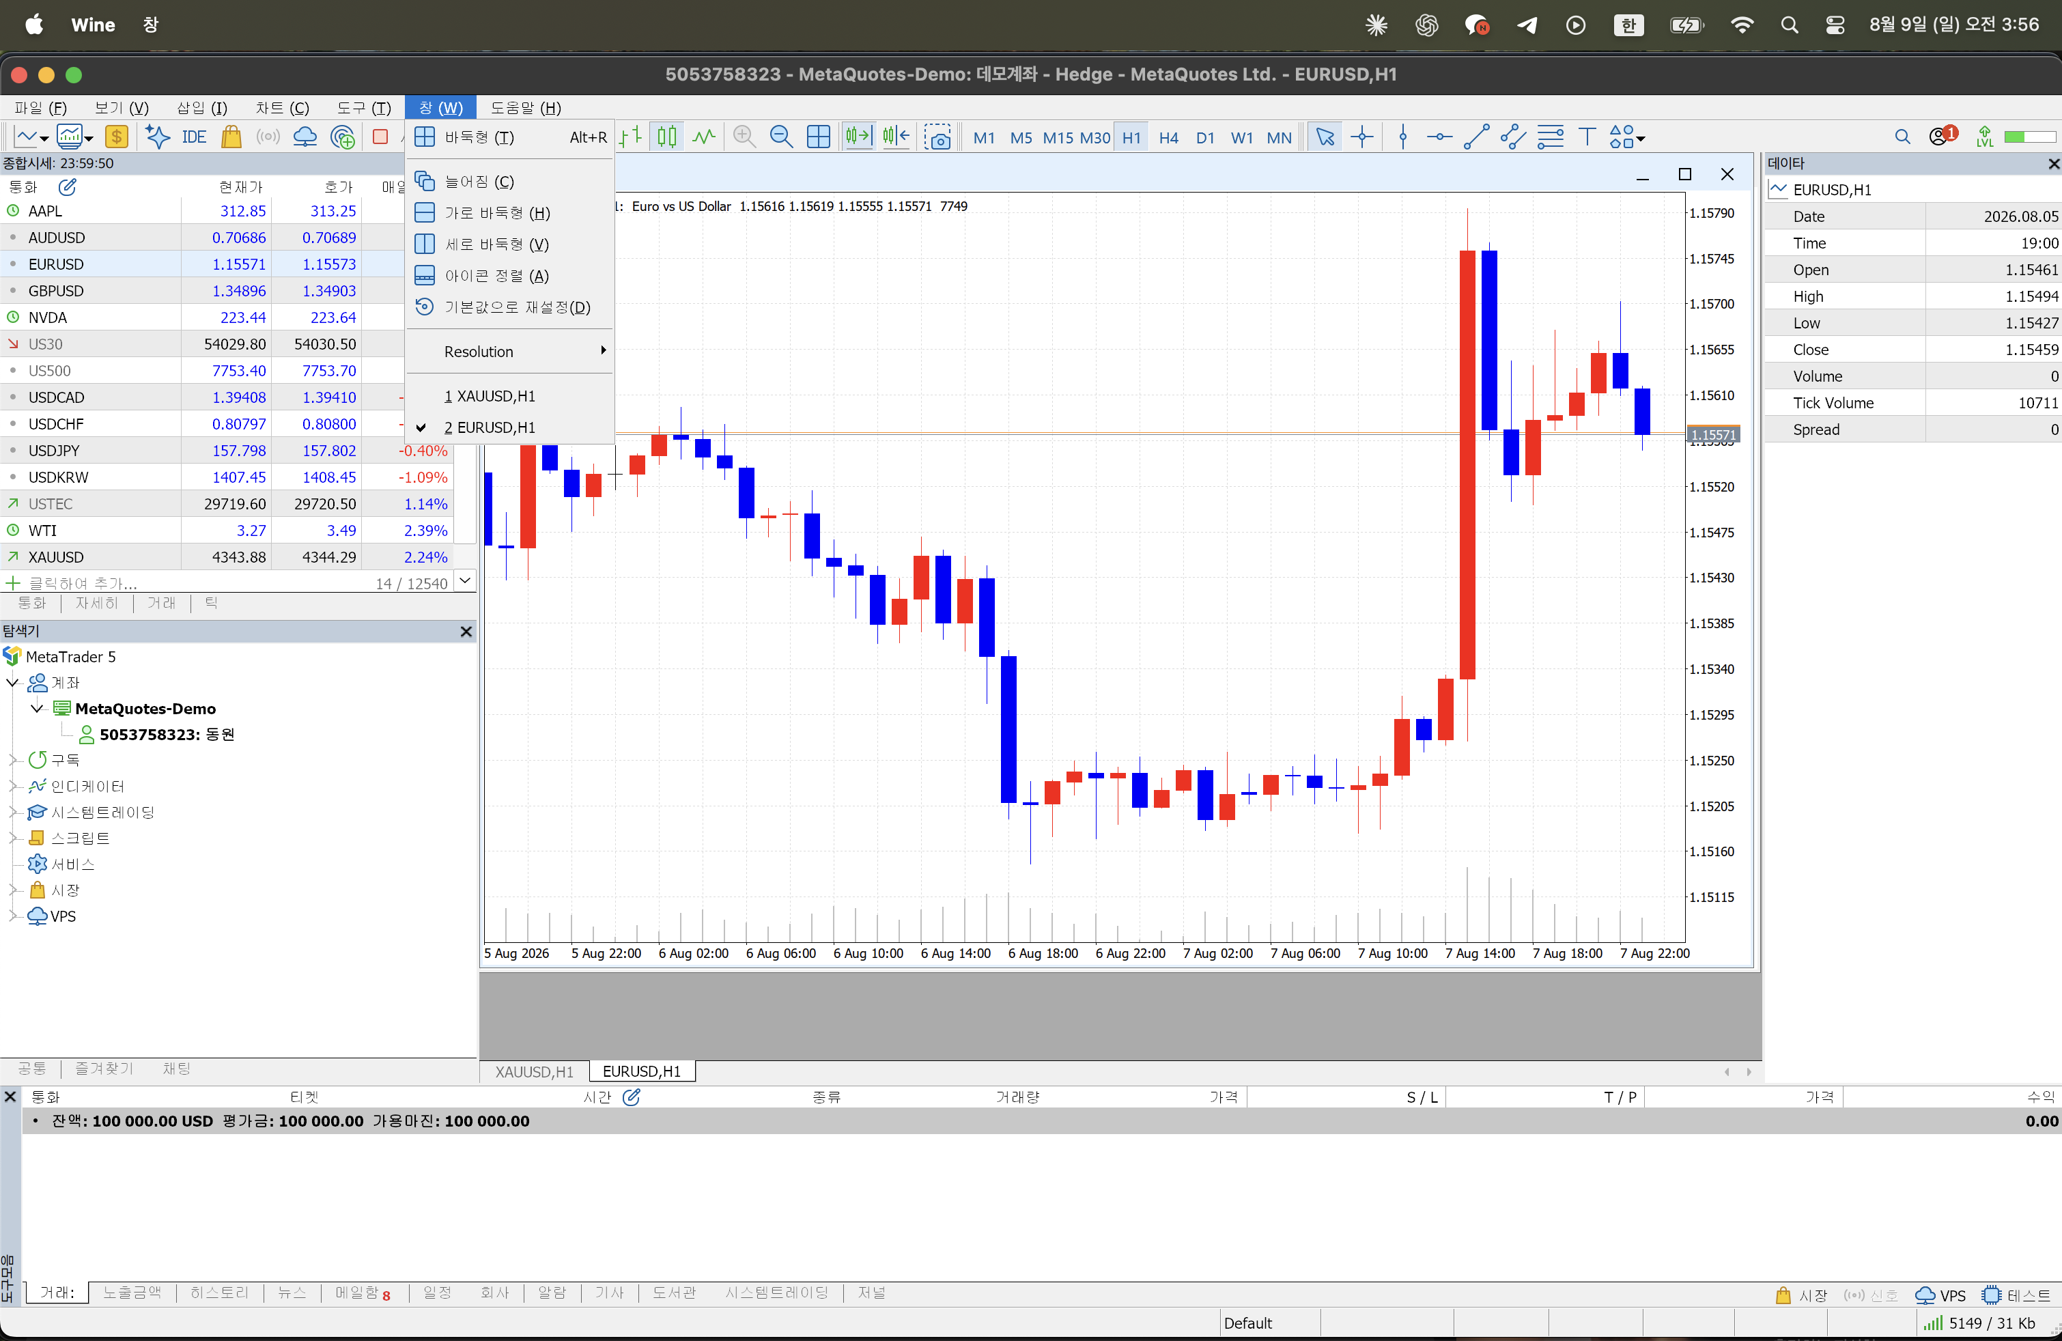The width and height of the screenshot is (2062, 1341).
Task: Open account icon with notification badge
Action: [x=1943, y=136]
